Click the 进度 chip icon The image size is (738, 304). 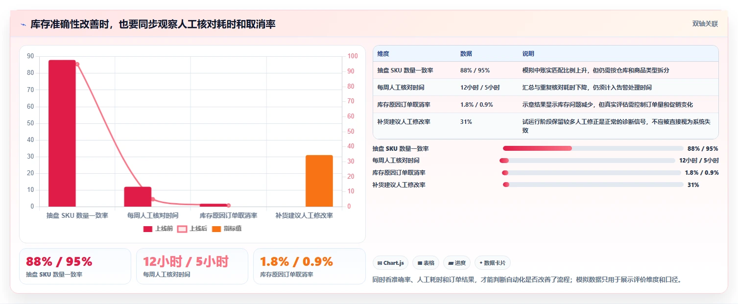coord(451,263)
